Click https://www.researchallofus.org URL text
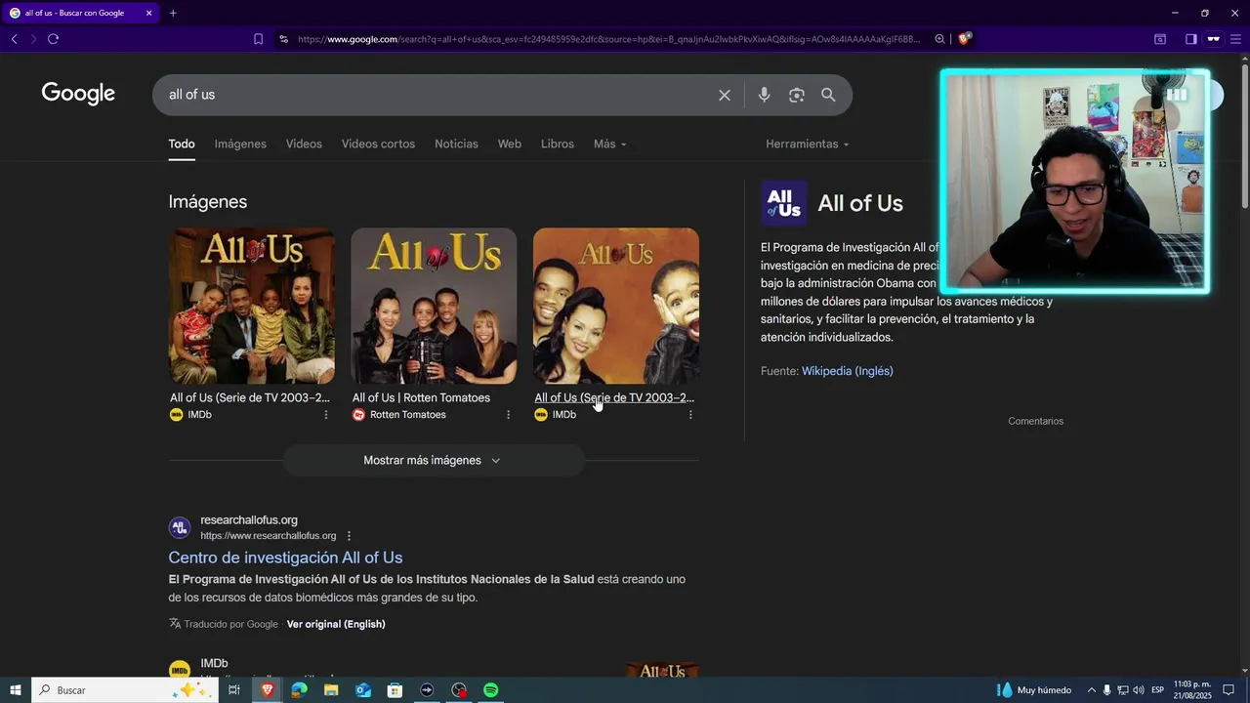1250x703 pixels. pyautogui.click(x=269, y=536)
